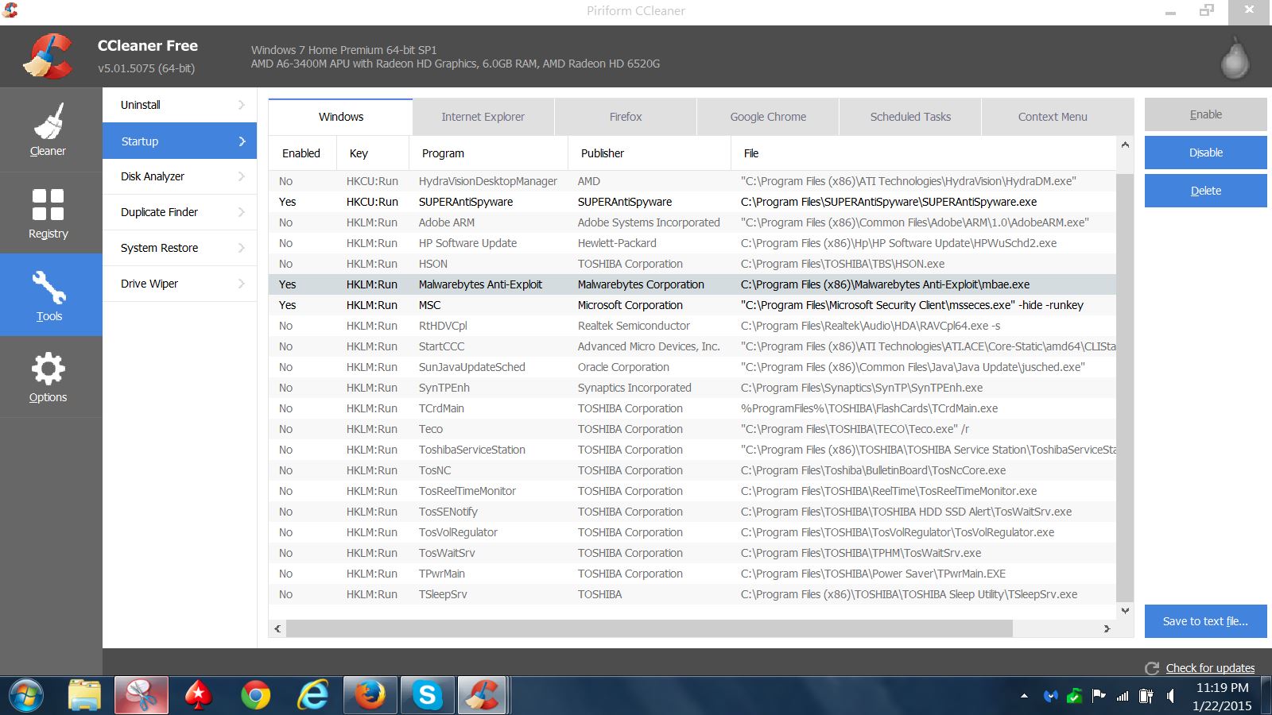Screen dimensions: 1272x715
Task: Switch to the Windows startup tab
Action: pos(341,117)
